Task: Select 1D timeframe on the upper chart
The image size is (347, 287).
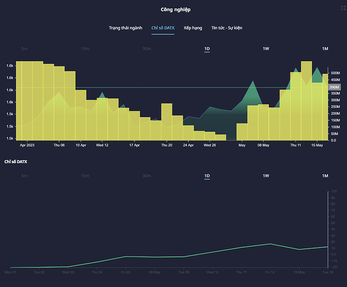Action: pos(207,49)
